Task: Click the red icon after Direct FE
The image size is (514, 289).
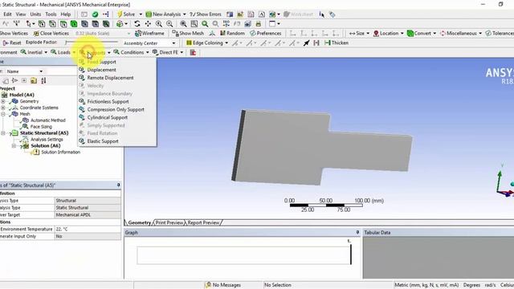Action: [x=193, y=52]
